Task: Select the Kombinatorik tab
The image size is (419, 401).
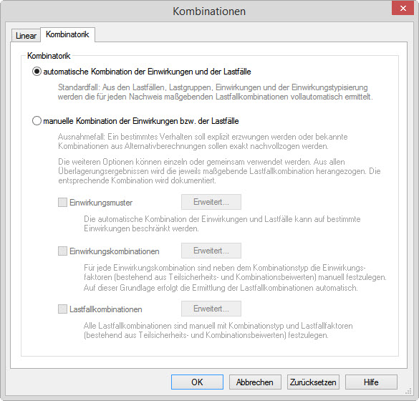Action: [67, 34]
